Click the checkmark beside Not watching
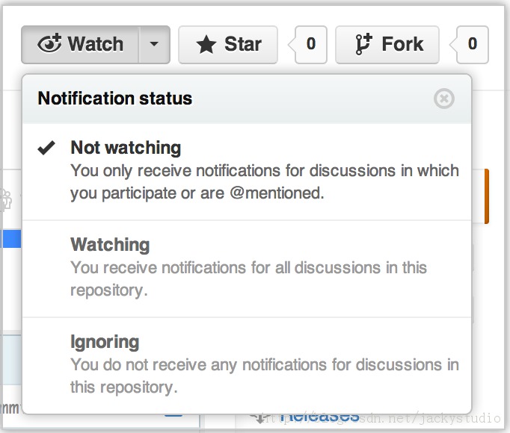The image size is (510, 433). click(x=46, y=148)
